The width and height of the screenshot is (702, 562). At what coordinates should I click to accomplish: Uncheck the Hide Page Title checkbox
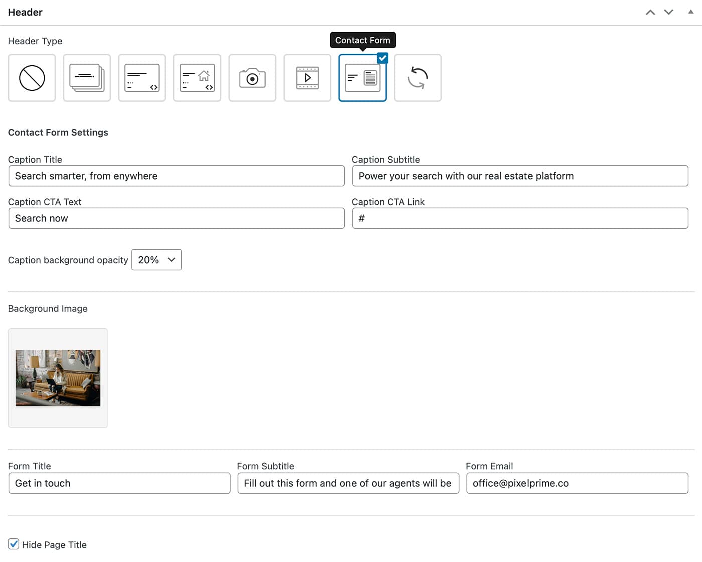pyautogui.click(x=14, y=544)
